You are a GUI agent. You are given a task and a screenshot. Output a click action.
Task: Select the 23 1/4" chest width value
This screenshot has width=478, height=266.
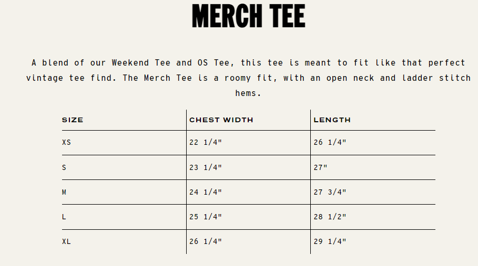[206, 167]
